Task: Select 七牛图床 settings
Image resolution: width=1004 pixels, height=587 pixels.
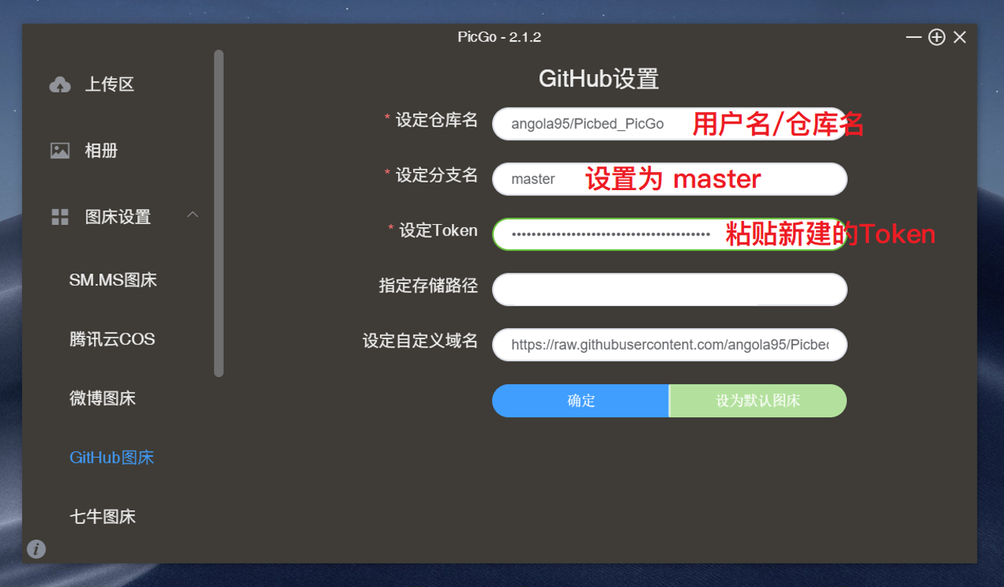Action: click(x=102, y=517)
